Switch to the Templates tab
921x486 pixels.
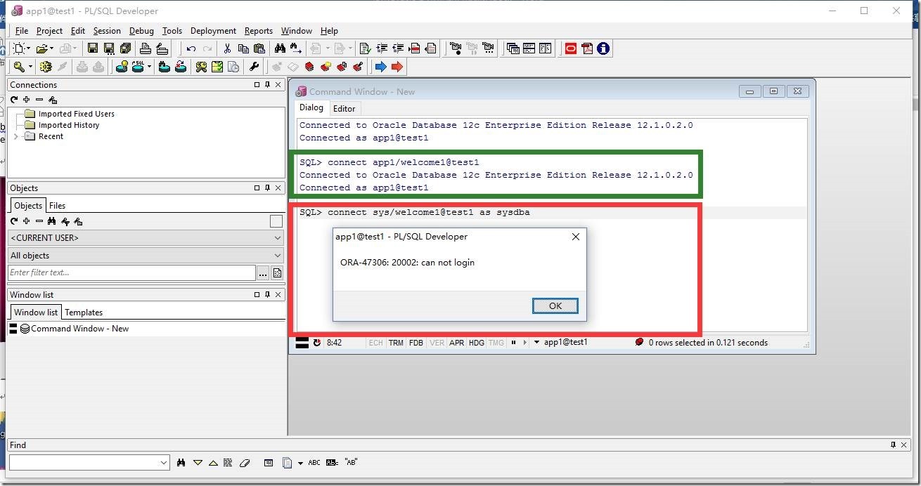click(x=84, y=313)
